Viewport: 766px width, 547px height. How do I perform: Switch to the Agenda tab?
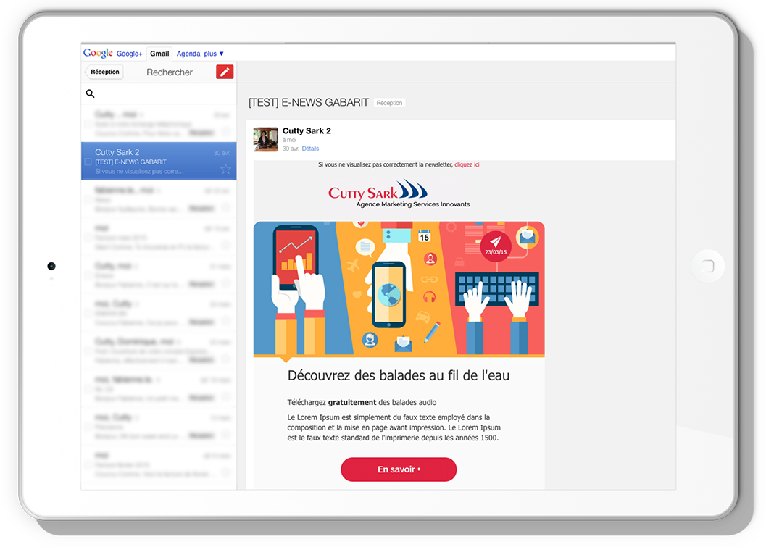click(x=188, y=54)
